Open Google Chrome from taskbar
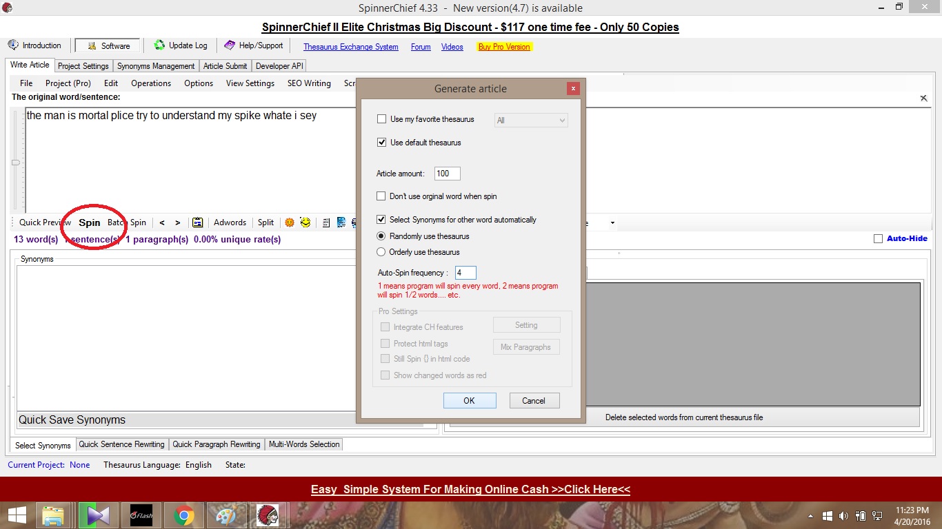The height and width of the screenshot is (529, 942). [x=183, y=515]
